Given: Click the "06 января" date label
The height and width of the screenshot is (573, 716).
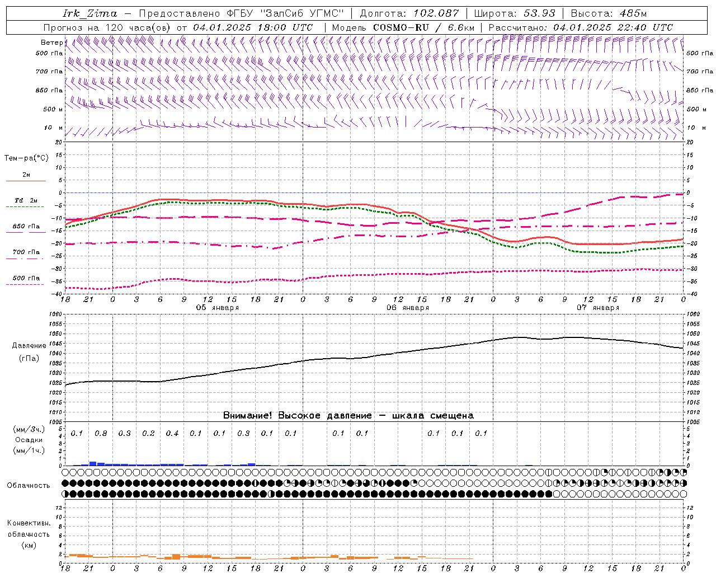Looking at the screenshot, I should click(408, 308).
